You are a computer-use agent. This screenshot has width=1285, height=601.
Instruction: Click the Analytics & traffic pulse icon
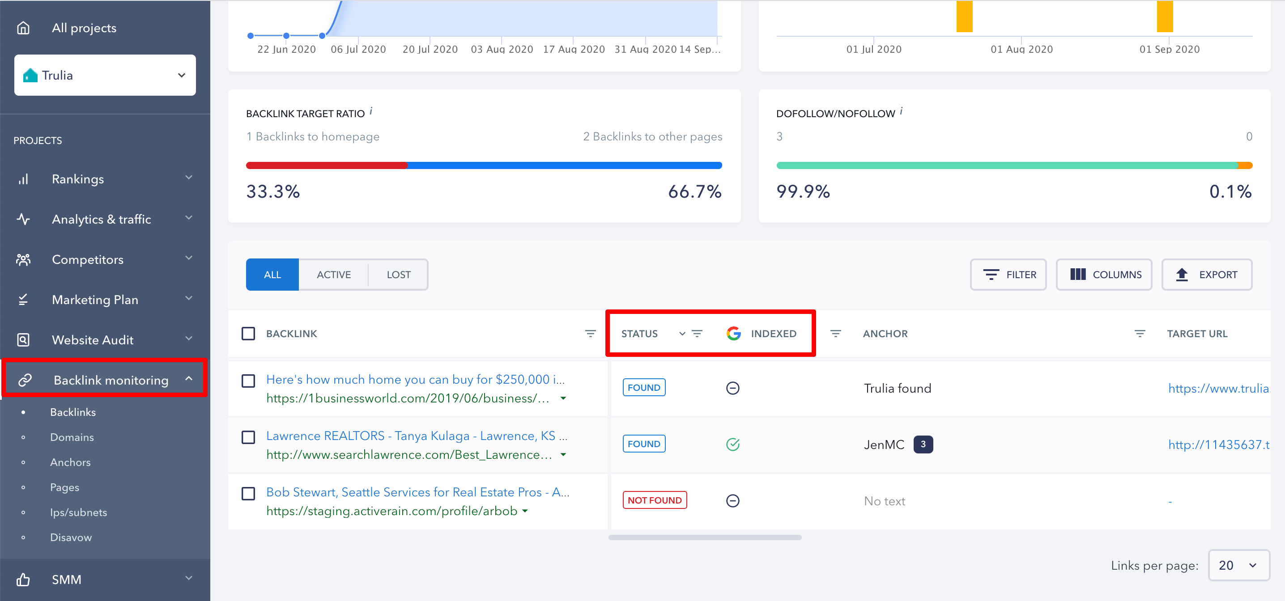point(23,219)
